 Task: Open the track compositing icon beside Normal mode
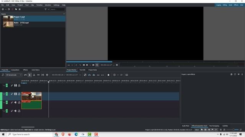3,75
